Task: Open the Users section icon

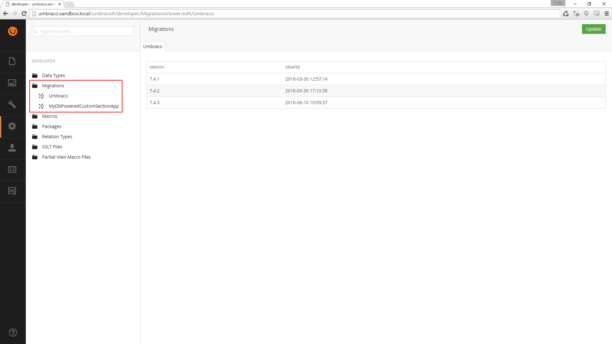Action: (x=12, y=148)
